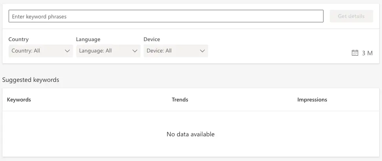
Task: Click the chevron arrow in Device dropdown
Action: [x=202, y=51]
